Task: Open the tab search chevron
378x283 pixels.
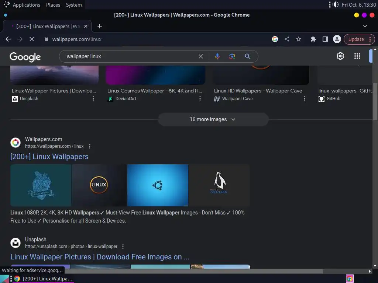Action: click(x=365, y=26)
